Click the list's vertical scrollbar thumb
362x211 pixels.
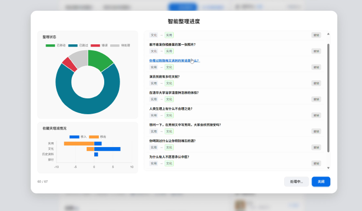(x=329, y=98)
